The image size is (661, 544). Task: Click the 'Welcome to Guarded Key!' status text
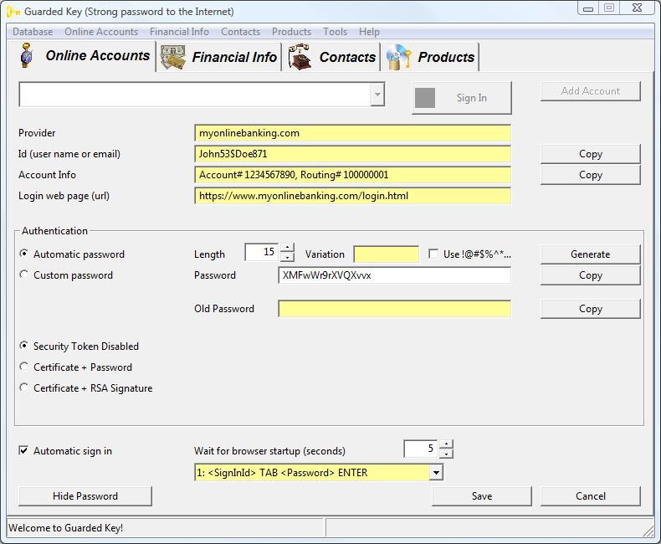click(66, 528)
